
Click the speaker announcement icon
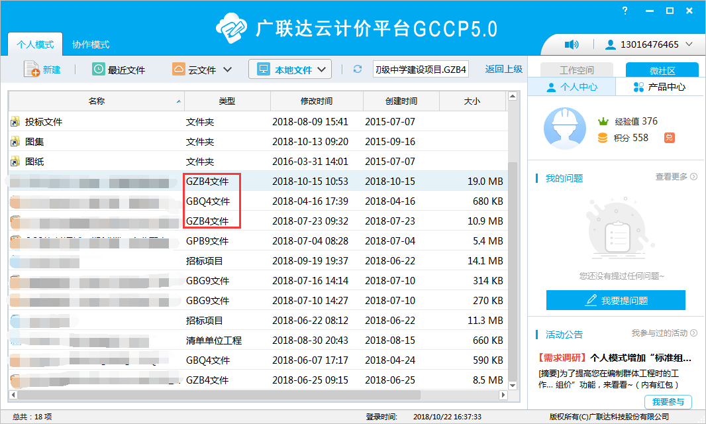[572, 44]
